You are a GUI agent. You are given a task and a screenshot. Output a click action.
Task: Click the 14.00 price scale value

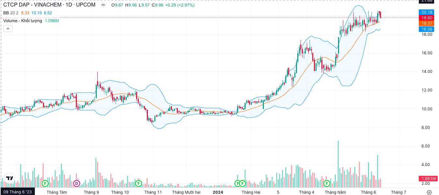point(427,72)
